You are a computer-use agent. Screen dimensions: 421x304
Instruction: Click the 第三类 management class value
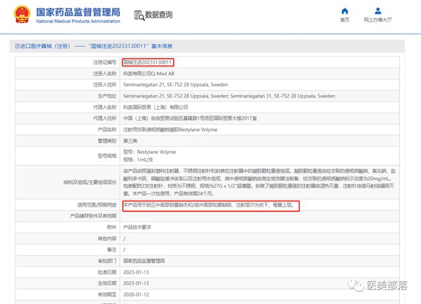click(x=130, y=141)
